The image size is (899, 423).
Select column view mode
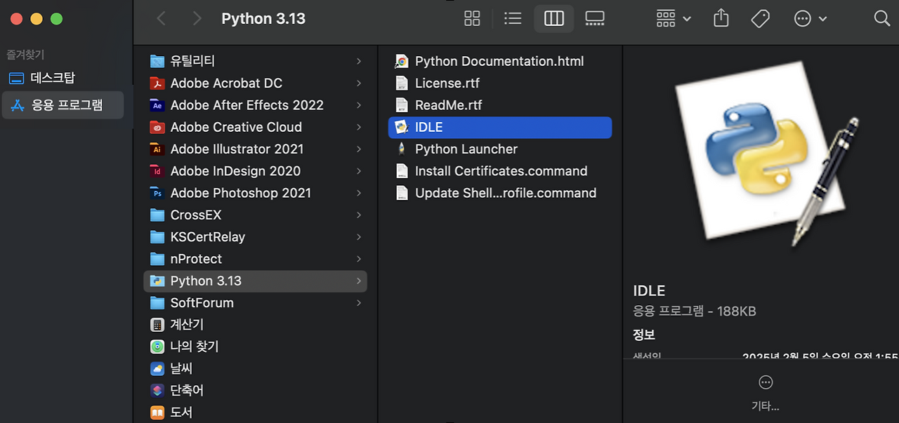(554, 19)
